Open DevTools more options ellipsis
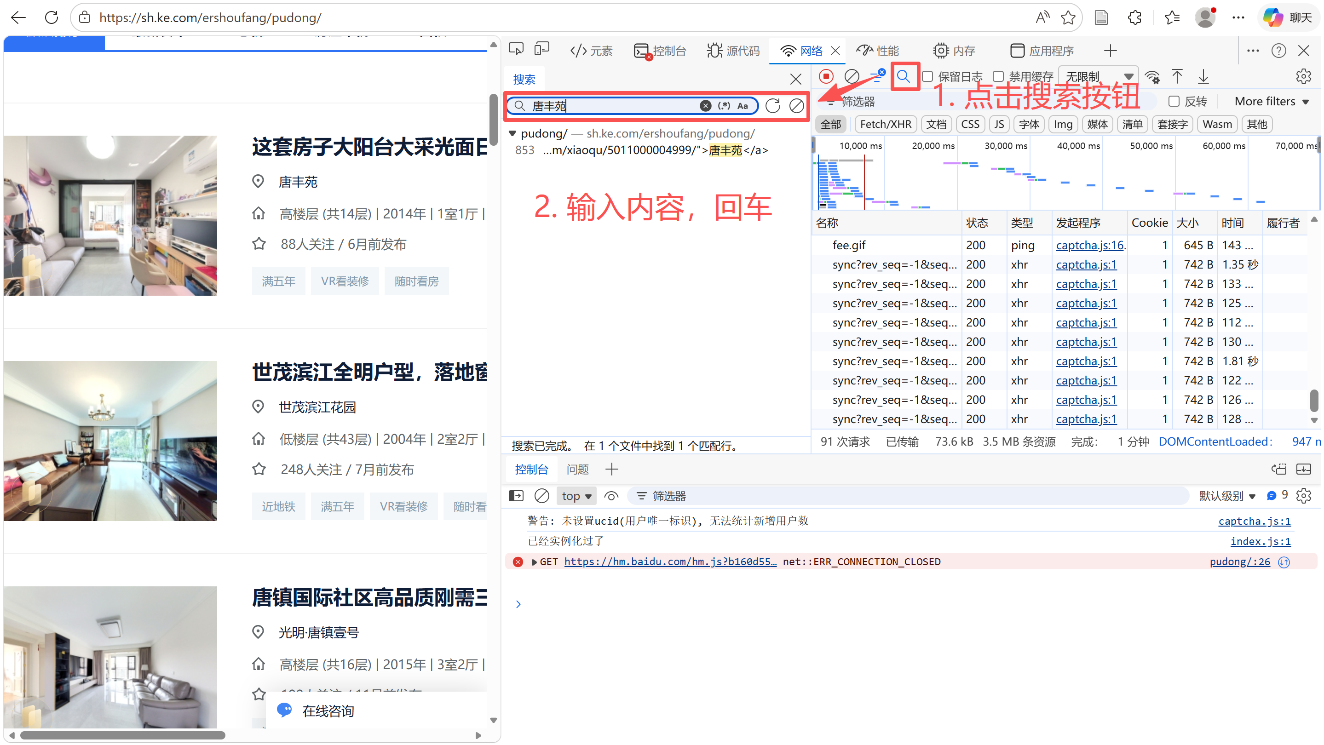This screenshot has height=745, width=1324. point(1253,50)
